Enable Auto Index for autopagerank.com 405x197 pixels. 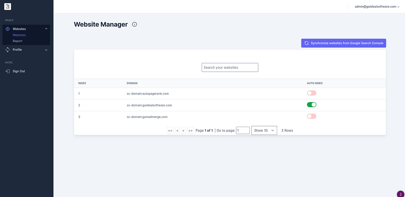tap(311, 93)
